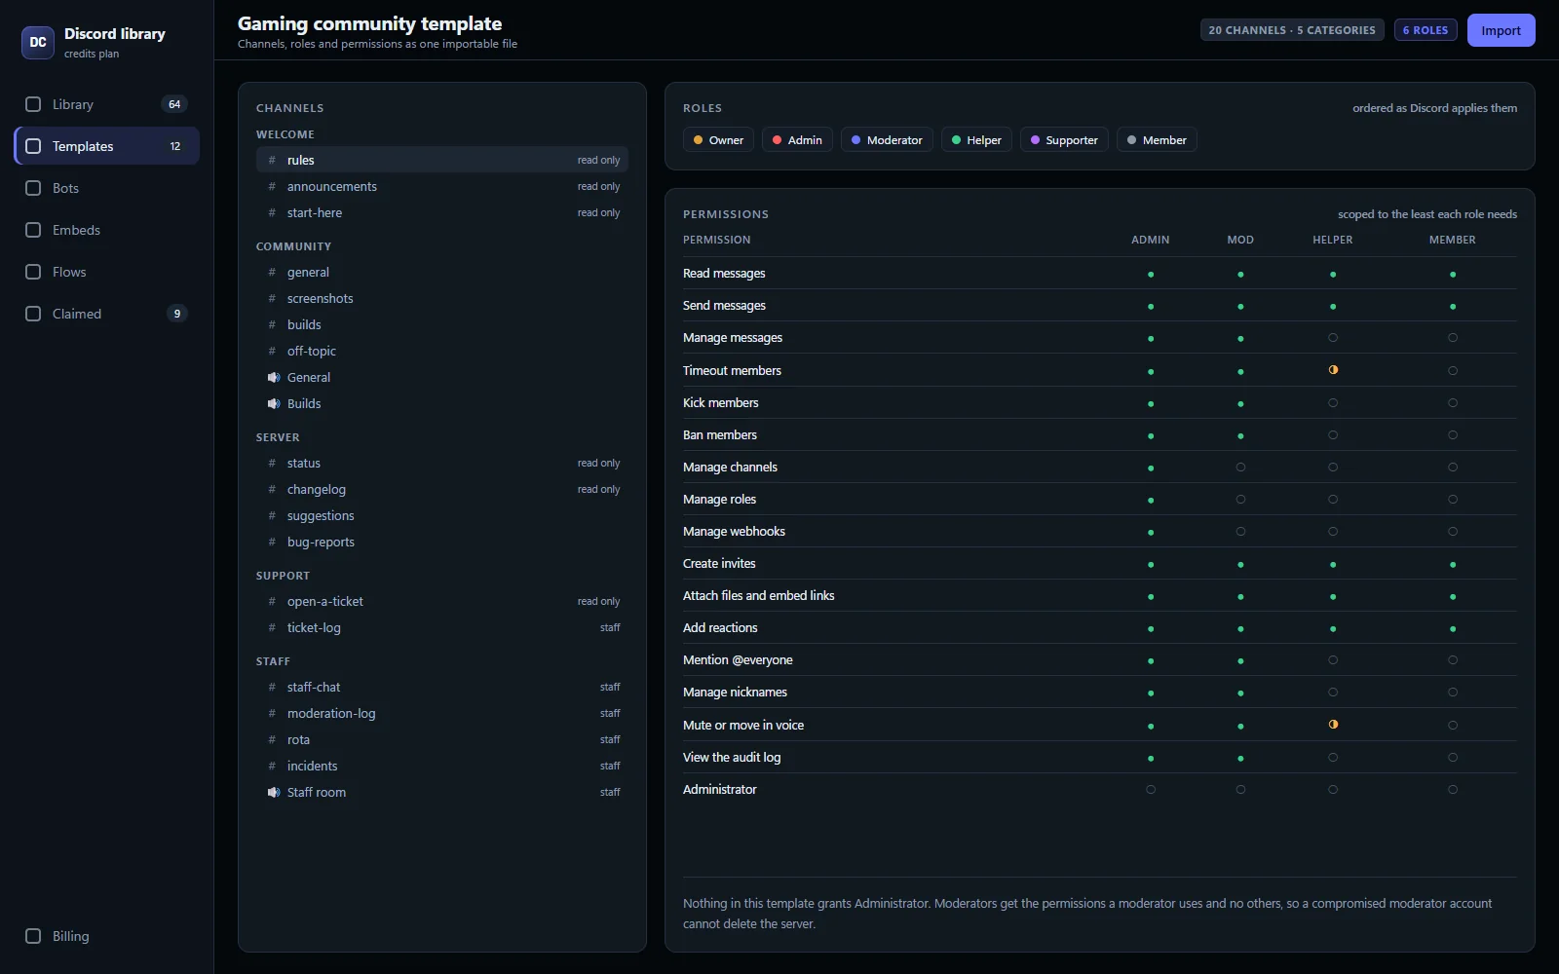Click the Claimed sidebar icon
The height and width of the screenshot is (974, 1559).
tap(33, 314)
